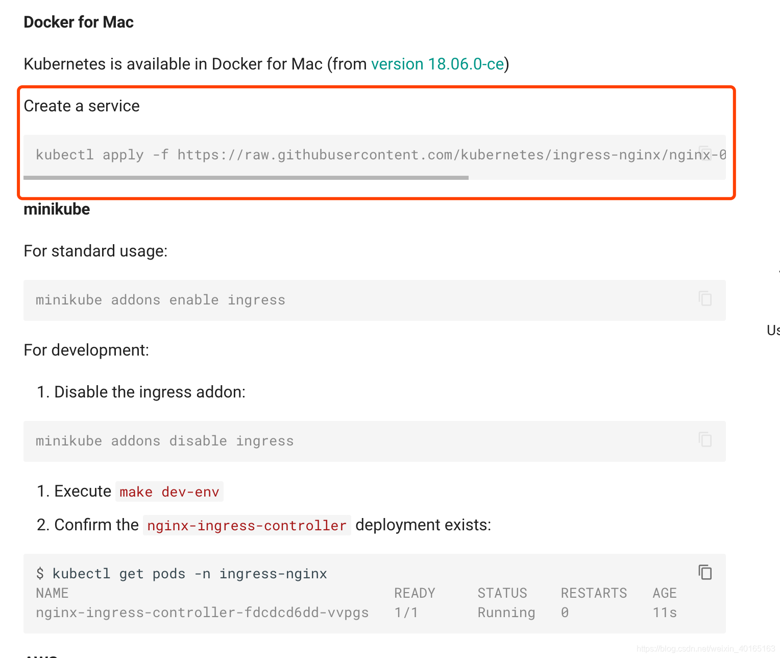Click the 'Create a service' text
The width and height of the screenshot is (780, 658).
click(82, 106)
